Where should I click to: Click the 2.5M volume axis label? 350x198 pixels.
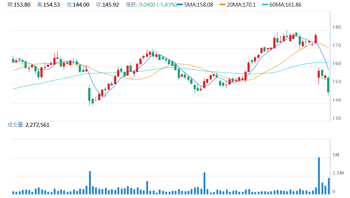pyautogui.click(x=338, y=173)
